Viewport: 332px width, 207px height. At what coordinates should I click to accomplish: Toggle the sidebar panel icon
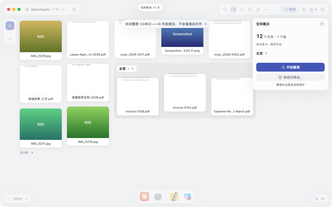[x=233, y=9]
